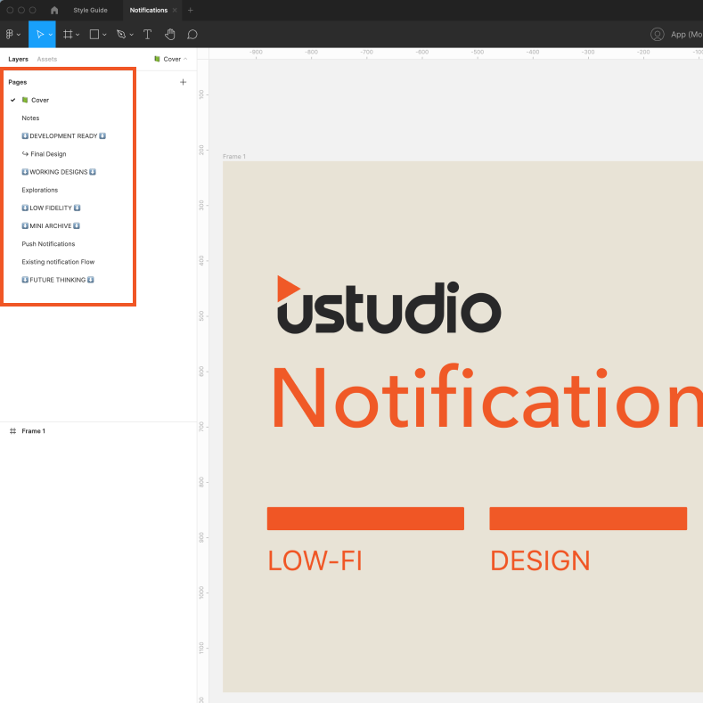Click the orange bar above DESIGN
Image resolution: width=703 pixels, height=703 pixels.
(588, 519)
